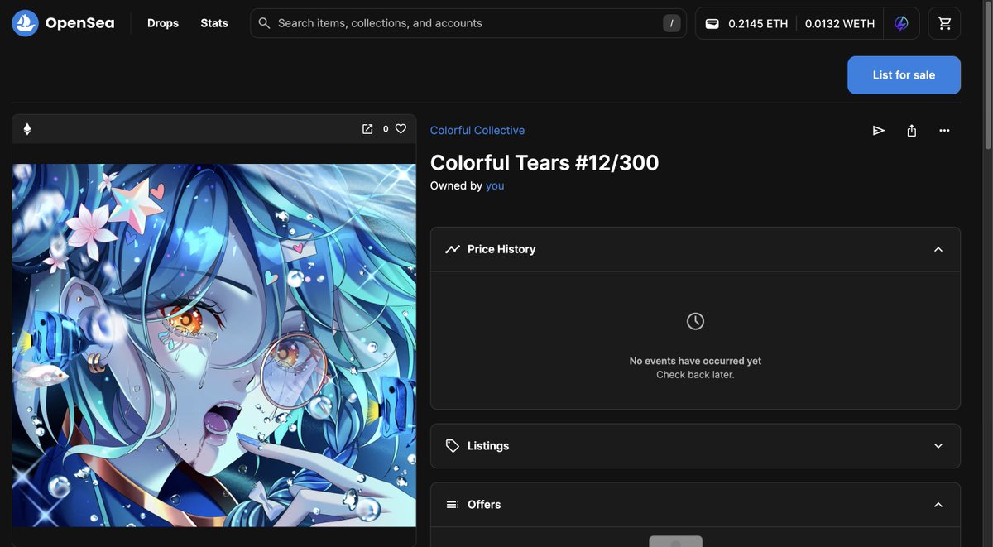Viewport: 993px width, 547px height.
Task: Open the shopping cart
Action: (x=945, y=23)
